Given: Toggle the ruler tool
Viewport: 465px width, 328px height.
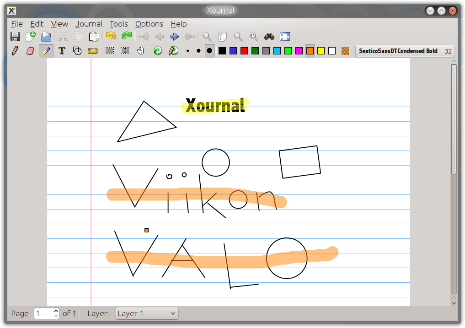Looking at the screenshot, I should pyautogui.click(x=93, y=51).
